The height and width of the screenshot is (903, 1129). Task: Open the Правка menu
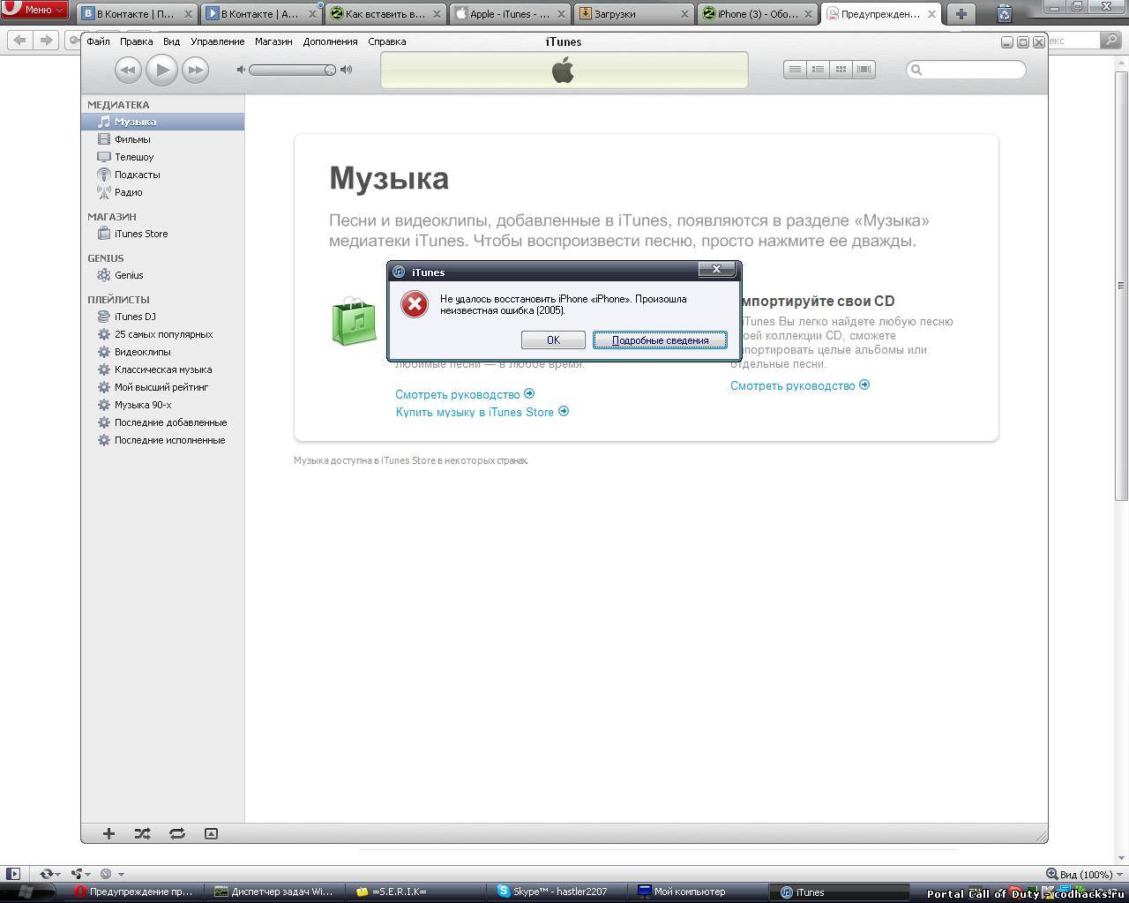pyautogui.click(x=136, y=41)
